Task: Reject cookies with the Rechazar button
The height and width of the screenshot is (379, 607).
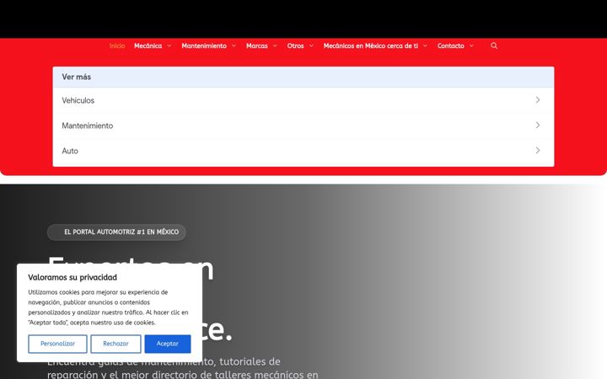Action: [x=115, y=344]
